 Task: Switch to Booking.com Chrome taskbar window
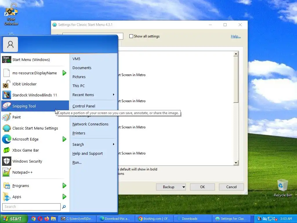(154, 219)
